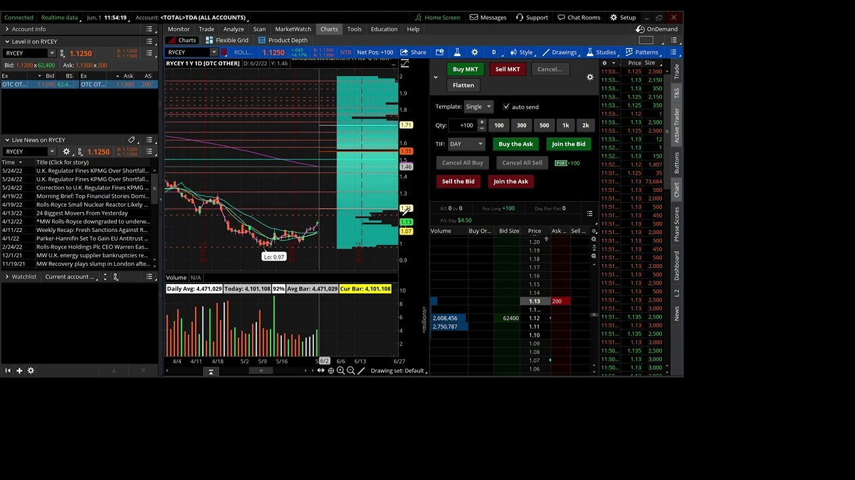Open the Messages panel

[x=488, y=17]
